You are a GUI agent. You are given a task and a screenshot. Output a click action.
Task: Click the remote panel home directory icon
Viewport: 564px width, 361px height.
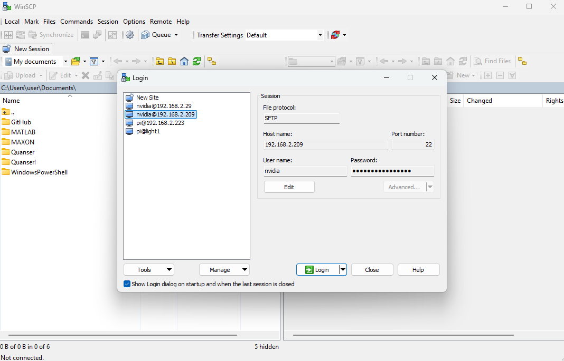(450, 61)
